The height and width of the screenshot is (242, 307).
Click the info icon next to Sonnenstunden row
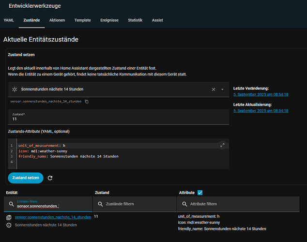(9, 225)
